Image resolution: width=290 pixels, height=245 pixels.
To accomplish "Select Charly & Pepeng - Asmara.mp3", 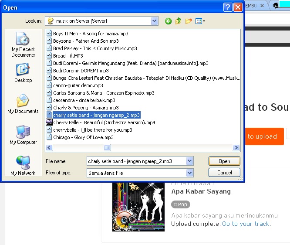I will pyautogui.click(x=82, y=108).
